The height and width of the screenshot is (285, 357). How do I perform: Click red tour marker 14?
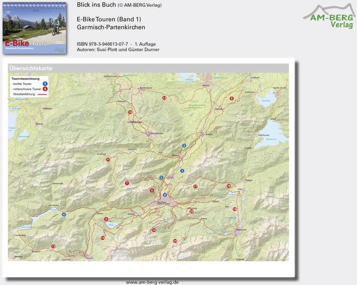[x=103, y=237]
